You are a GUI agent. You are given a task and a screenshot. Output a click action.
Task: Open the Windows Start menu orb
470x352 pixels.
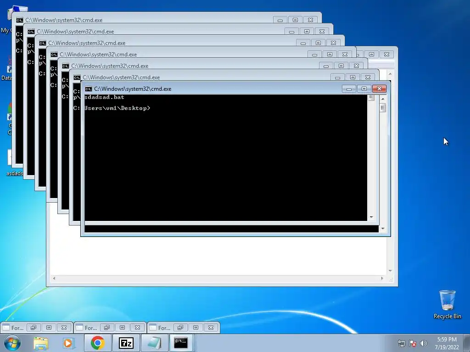[12, 343]
